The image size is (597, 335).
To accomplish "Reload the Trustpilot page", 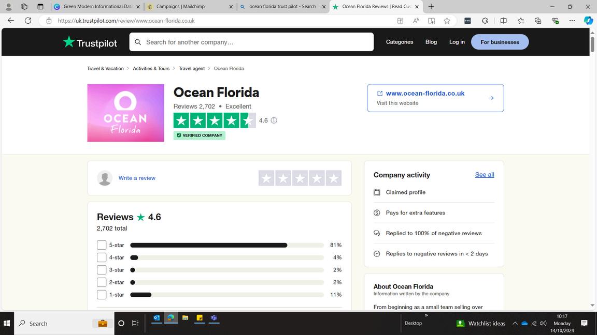I will 28,21.
